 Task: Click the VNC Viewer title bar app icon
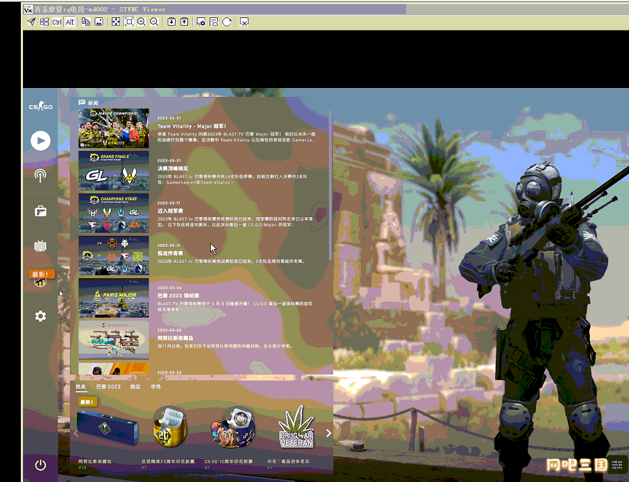click(x=28, y=9)
